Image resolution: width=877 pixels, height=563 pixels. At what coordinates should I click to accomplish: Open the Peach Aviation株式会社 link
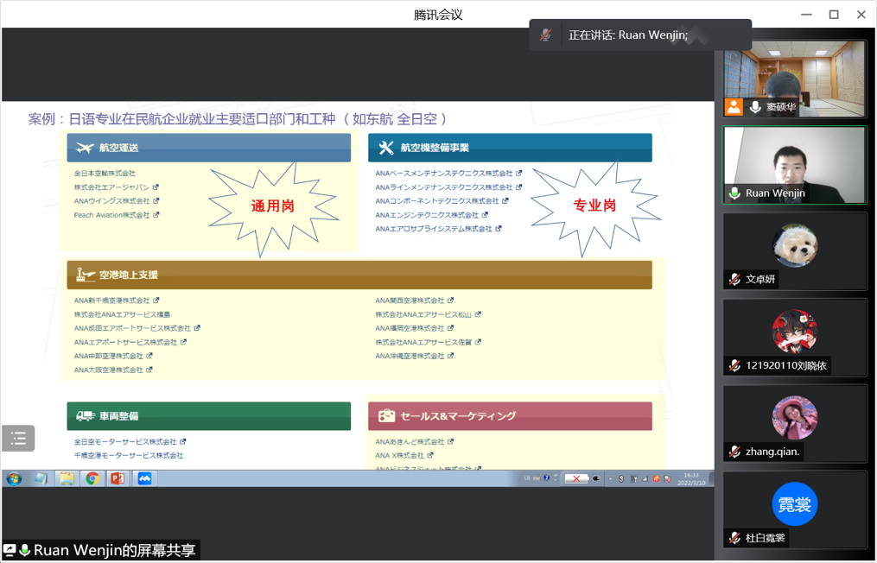[x=111, y=215]
